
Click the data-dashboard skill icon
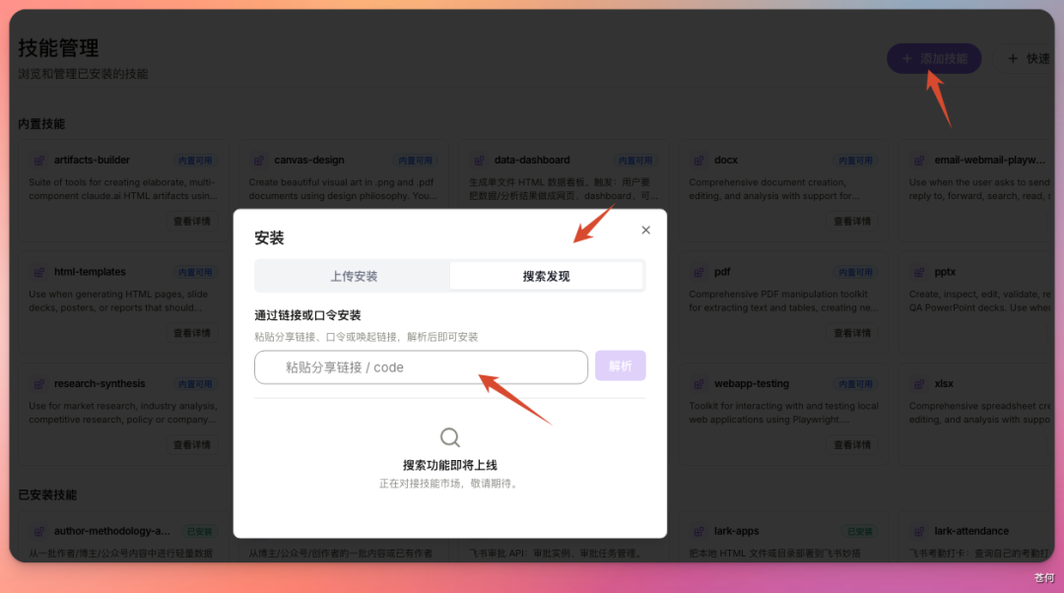point(479,161)
